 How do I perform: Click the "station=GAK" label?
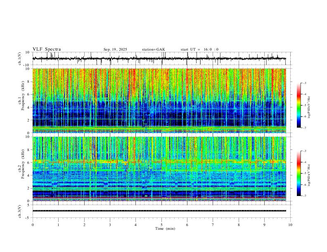pos(153,49)
